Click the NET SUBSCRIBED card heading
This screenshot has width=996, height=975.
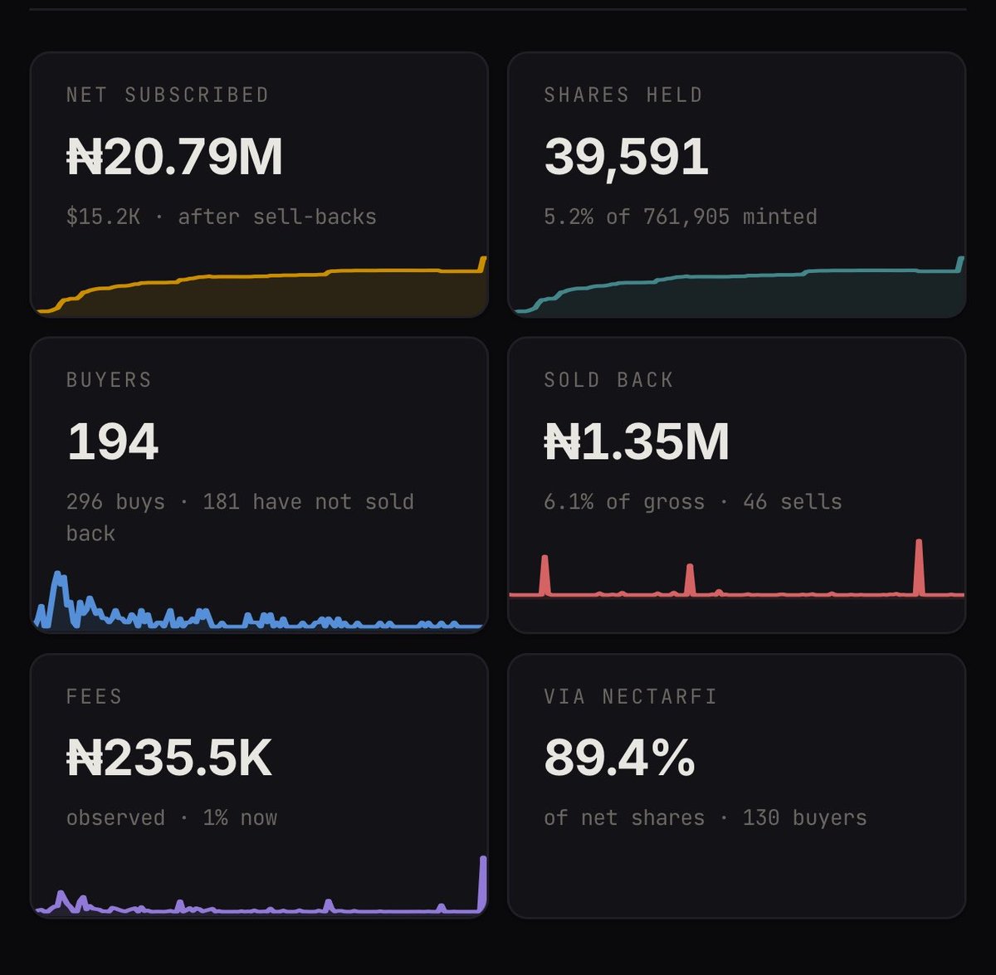pyautogui.click(x=168, y=95)
